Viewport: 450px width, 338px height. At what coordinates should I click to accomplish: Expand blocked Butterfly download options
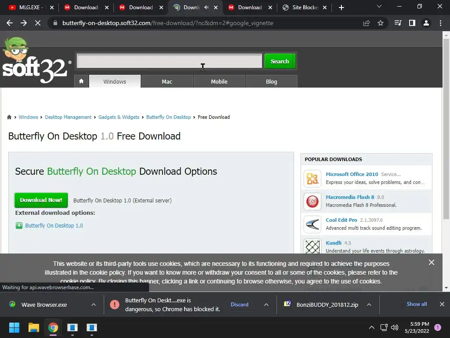tap(266, 305)
